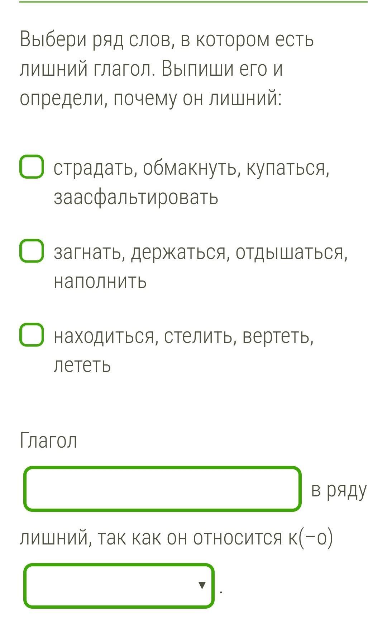Tick the checkbox next to 'загнать, держаться, отдышаться'
Viewport: 368px width, 618px height.
32,251
